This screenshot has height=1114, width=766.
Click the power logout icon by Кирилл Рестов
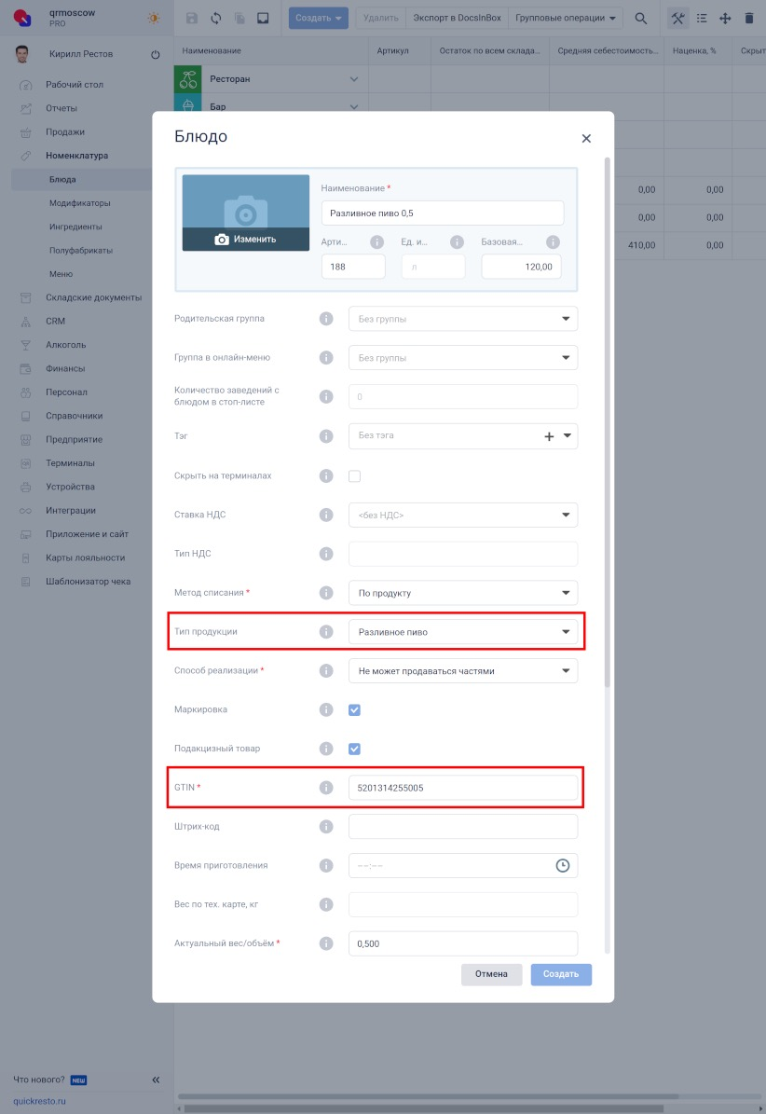[156, 55]
